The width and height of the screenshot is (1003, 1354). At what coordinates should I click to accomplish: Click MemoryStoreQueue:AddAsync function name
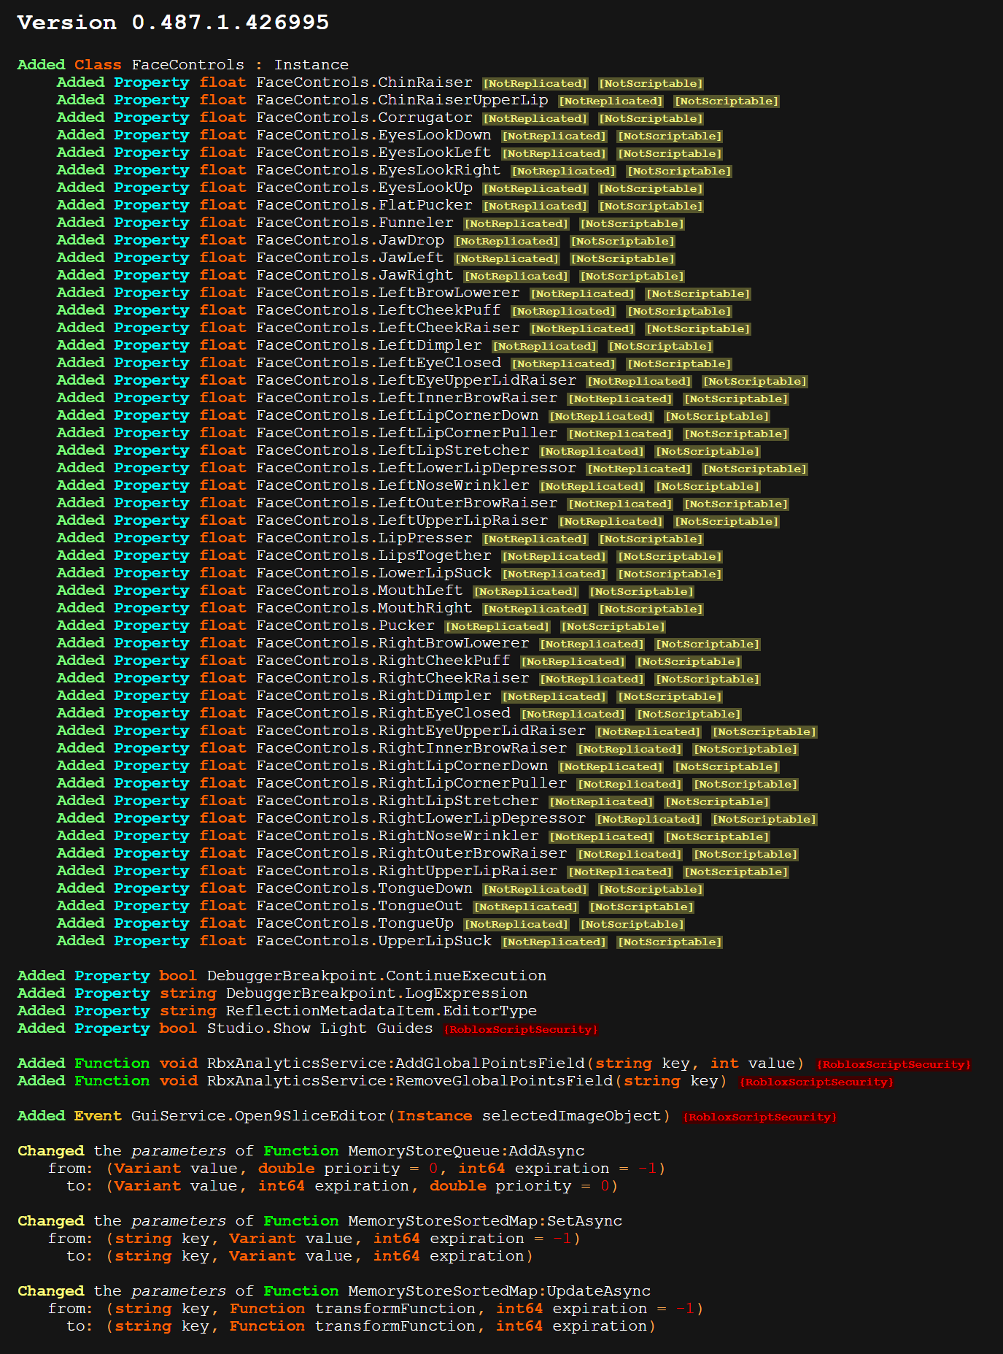tap(466, 1151)
